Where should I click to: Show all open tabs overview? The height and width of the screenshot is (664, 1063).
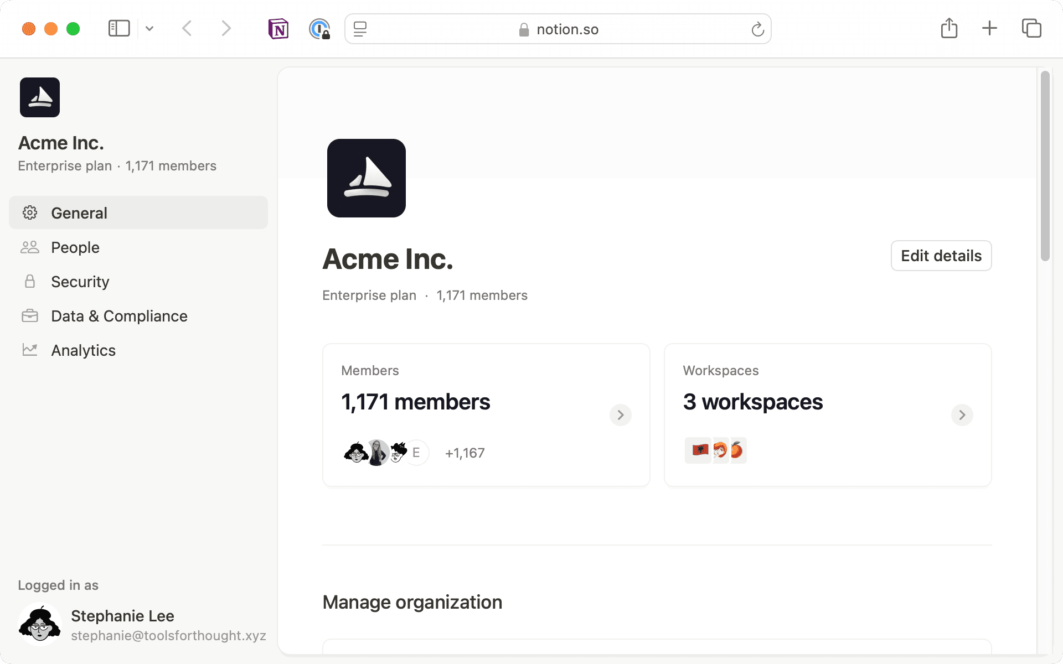pyautogui.click(x=1031, y=28)
